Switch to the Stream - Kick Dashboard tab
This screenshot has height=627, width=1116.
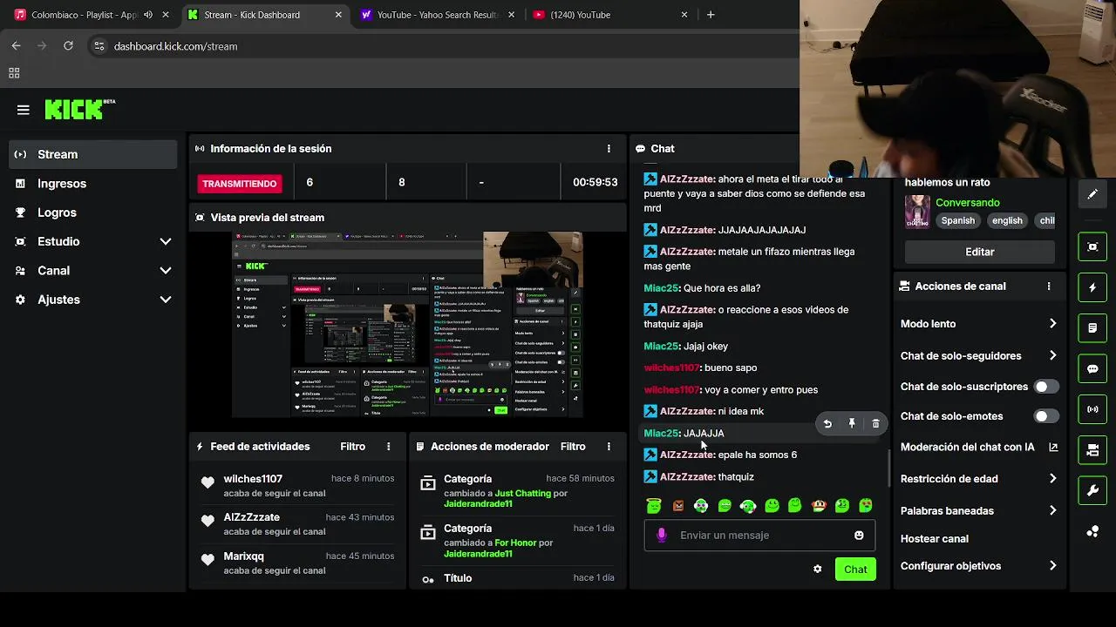(265, 15)
